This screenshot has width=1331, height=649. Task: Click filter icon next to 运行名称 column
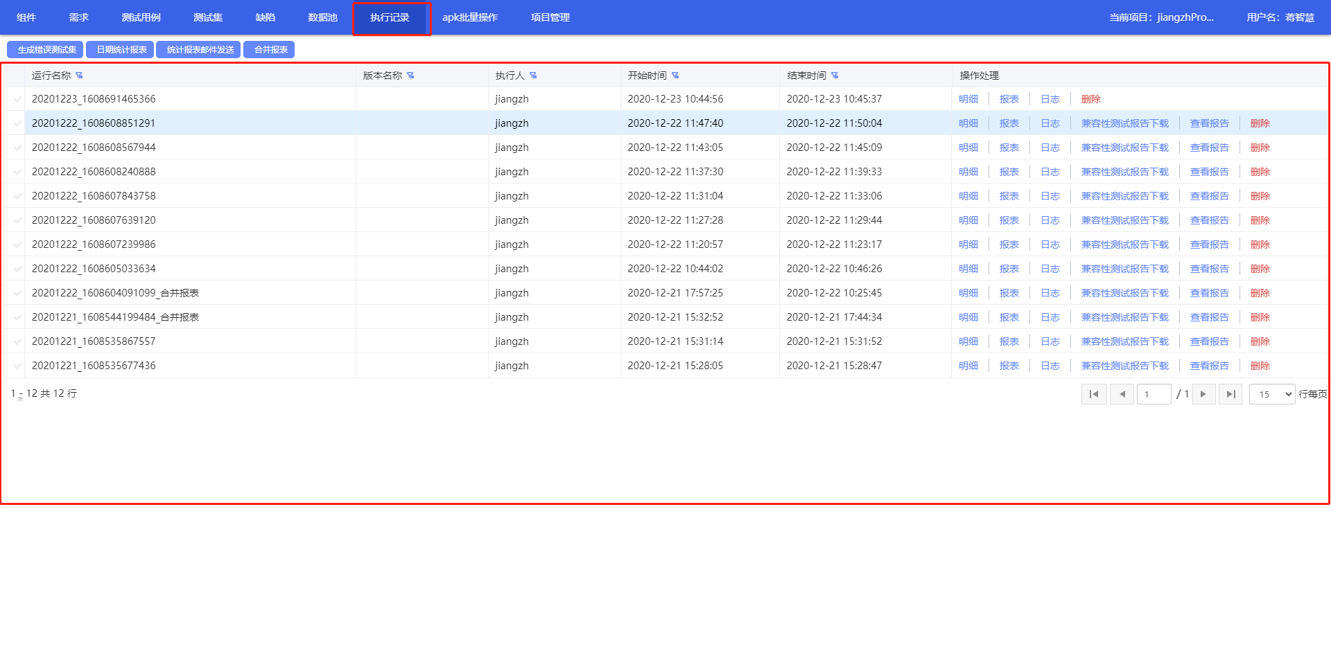click(x=79, y=75)
